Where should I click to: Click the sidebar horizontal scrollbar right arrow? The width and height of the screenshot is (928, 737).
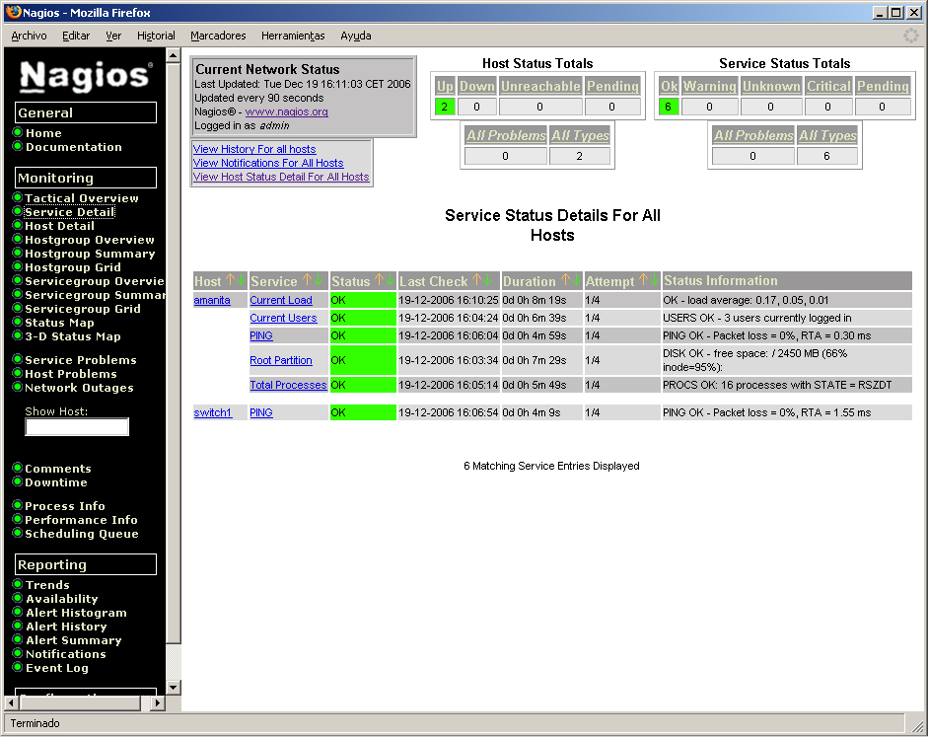point(157,702)
